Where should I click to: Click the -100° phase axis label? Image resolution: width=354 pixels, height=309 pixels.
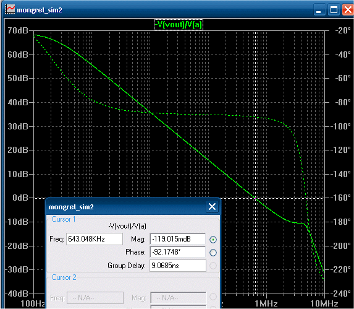point(341,126)
